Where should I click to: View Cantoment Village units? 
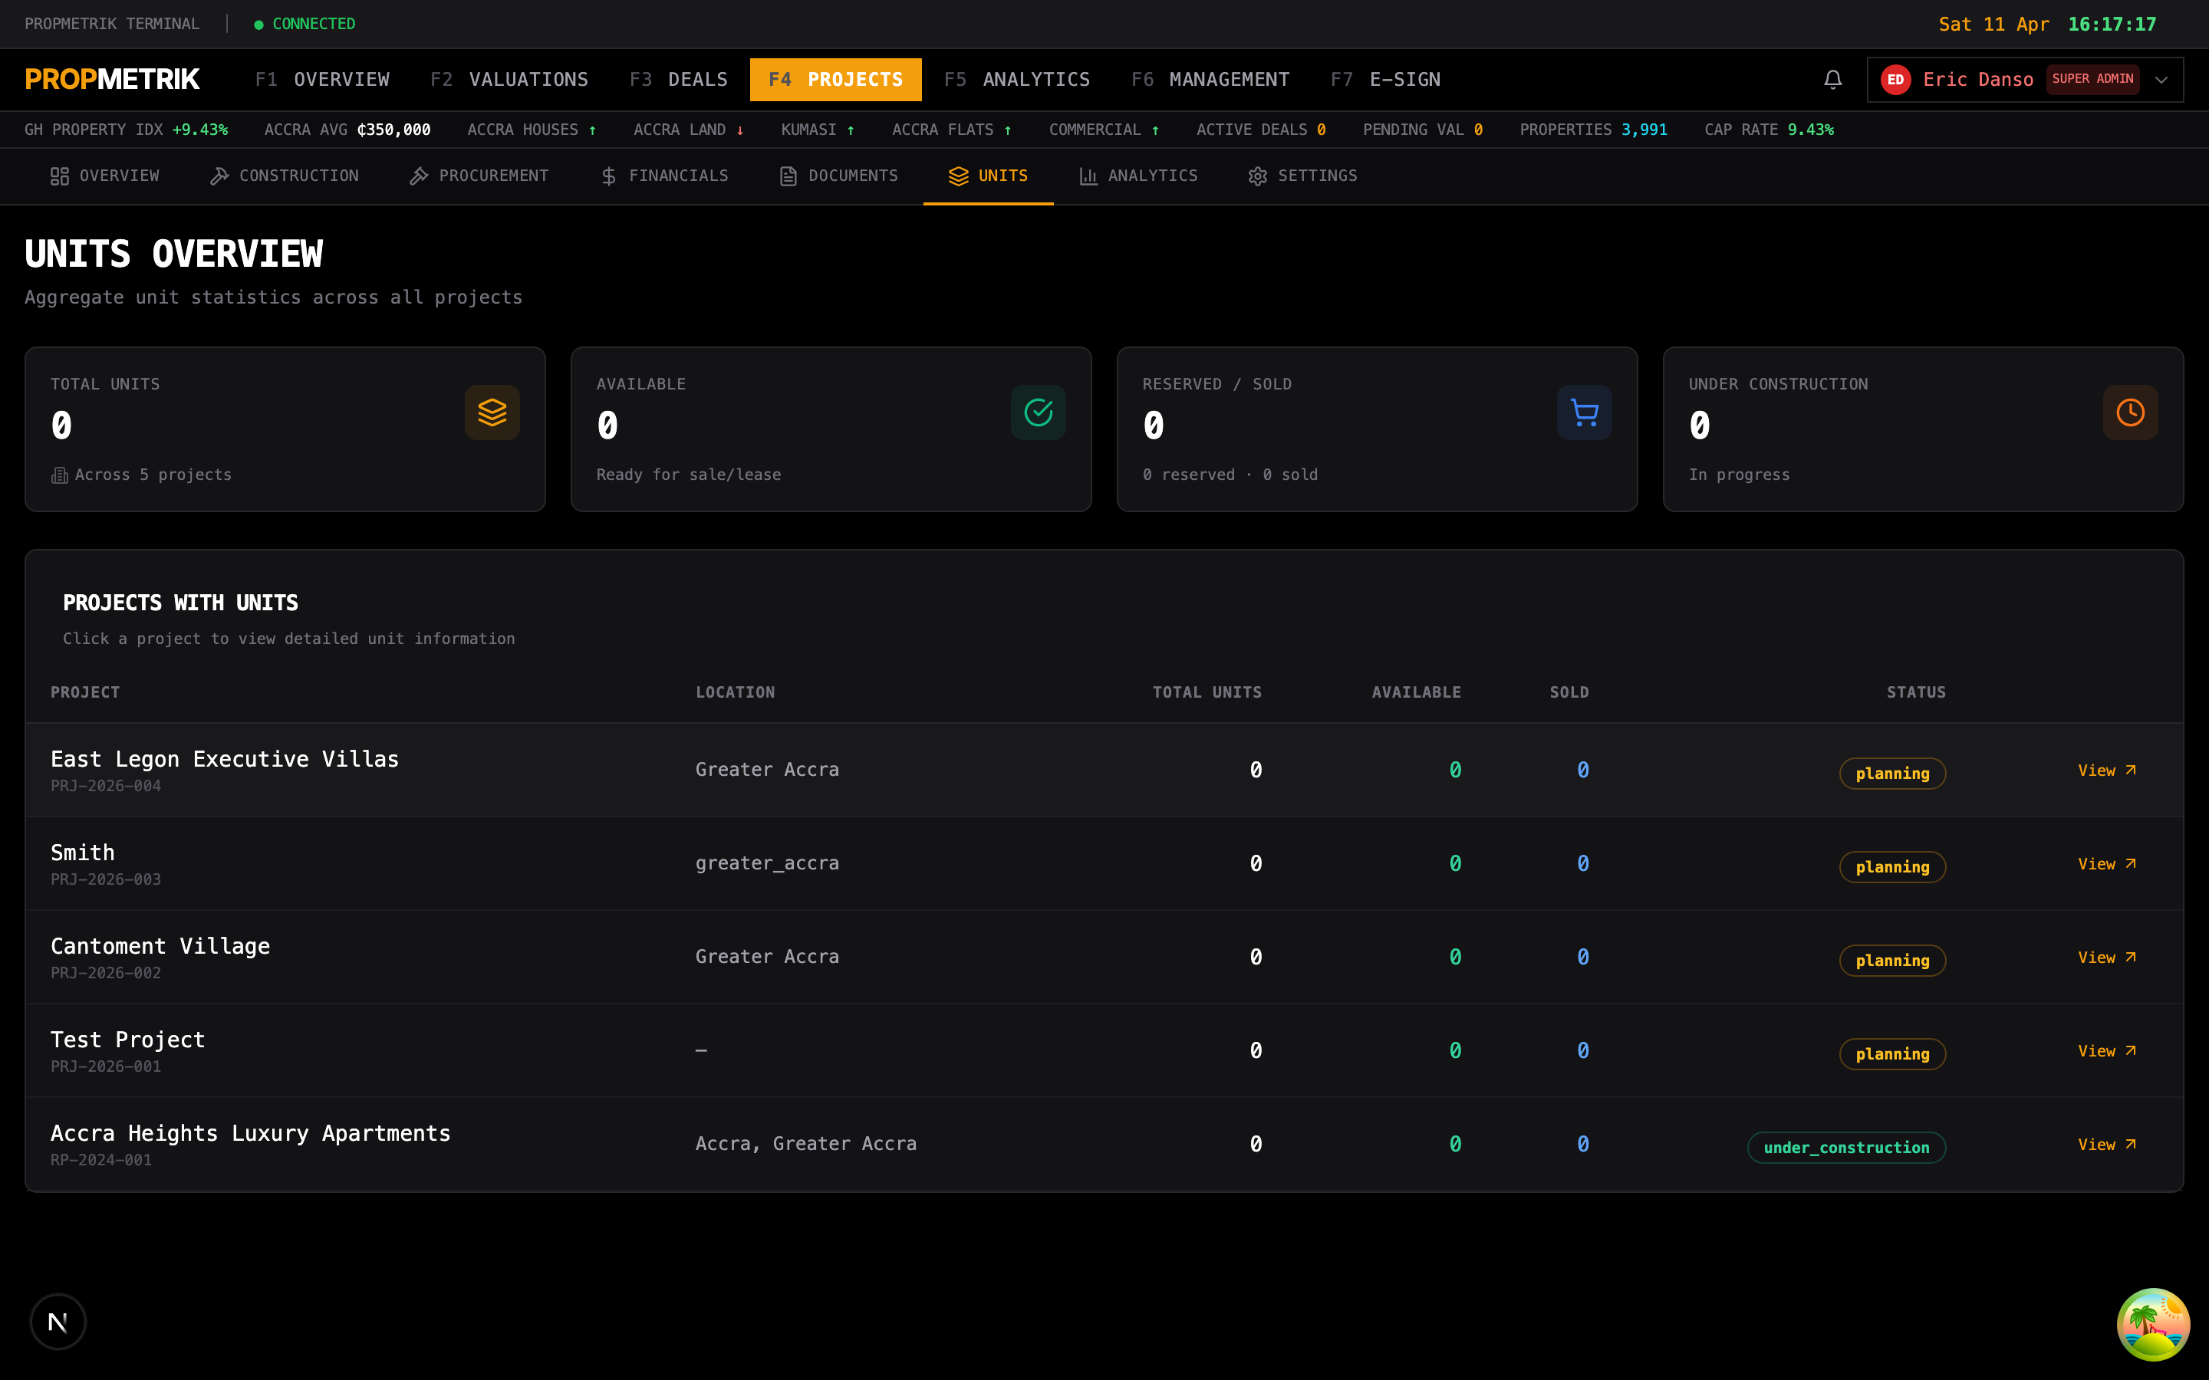pyautogui.click(x=2107, y=958)
